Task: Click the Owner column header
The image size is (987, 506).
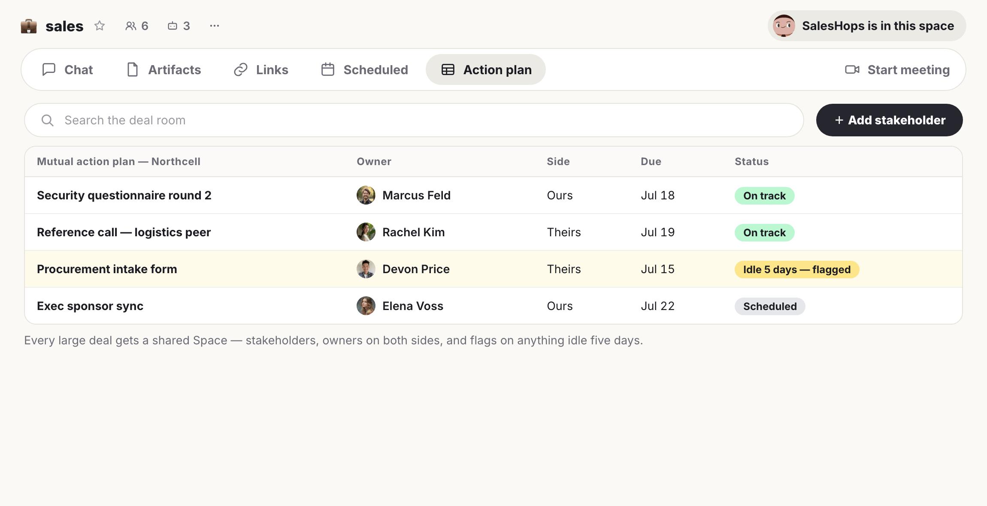Action: pyautogui.click(x=374, y=162)
